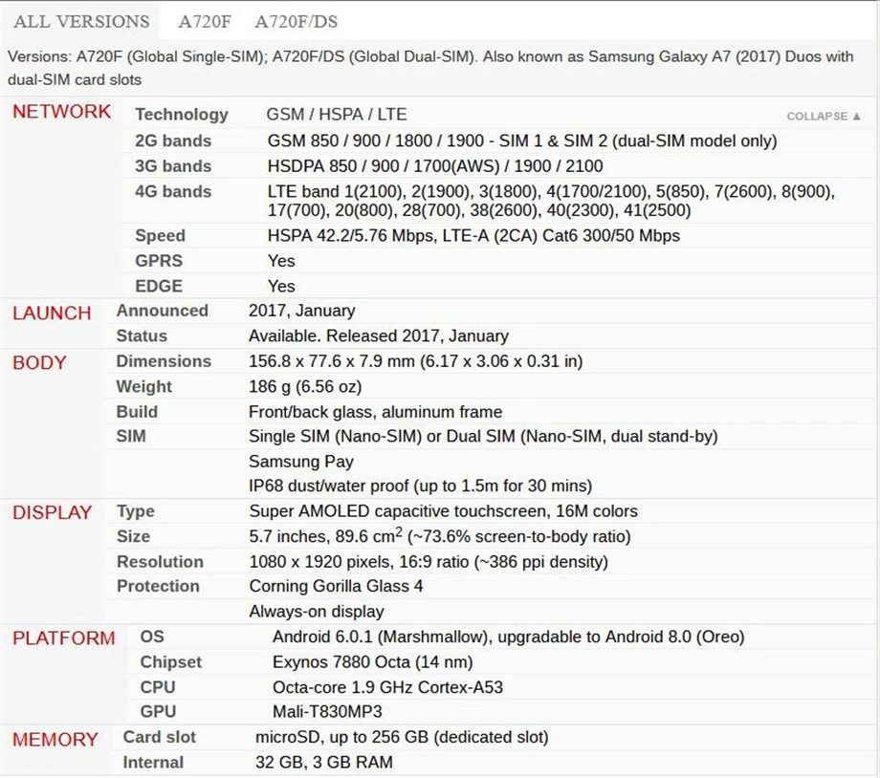
Task: Select the '186 g (6.56 oz)' weight value
Action: pyautogui.click(x=305, y=386)
